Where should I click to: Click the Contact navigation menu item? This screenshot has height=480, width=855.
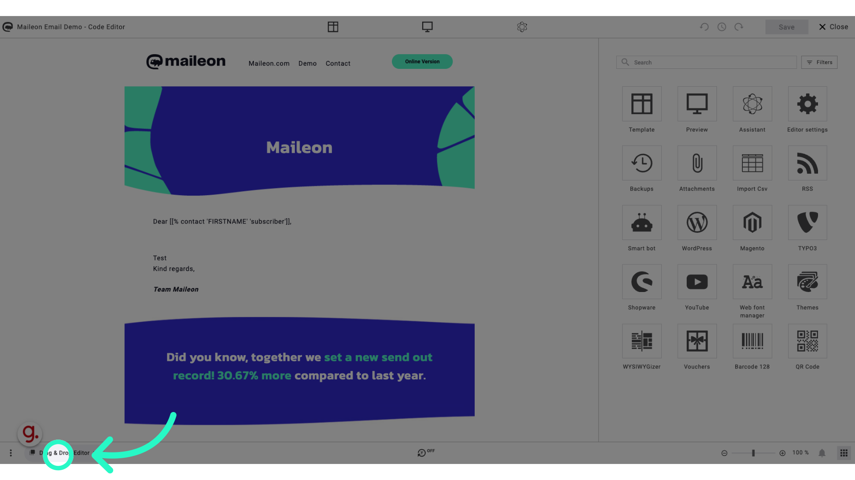point(338,63)
